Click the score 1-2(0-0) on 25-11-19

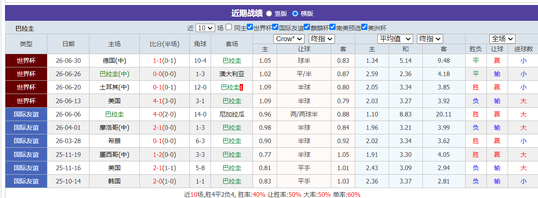(x=165, y=155)
